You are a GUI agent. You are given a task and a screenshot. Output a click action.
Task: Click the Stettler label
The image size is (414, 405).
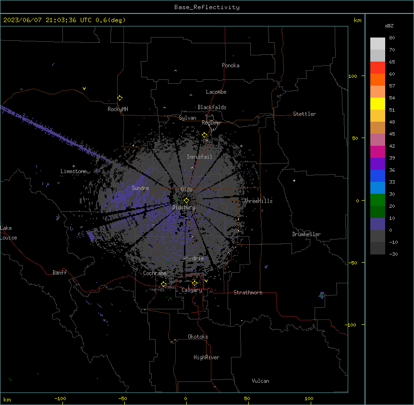(x=304, y=114)
